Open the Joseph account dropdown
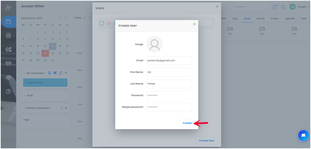The image size is (311, 149). point(303,7)
